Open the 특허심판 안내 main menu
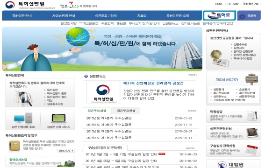This screenshot has height=168, width=265. tap(22, 16)
